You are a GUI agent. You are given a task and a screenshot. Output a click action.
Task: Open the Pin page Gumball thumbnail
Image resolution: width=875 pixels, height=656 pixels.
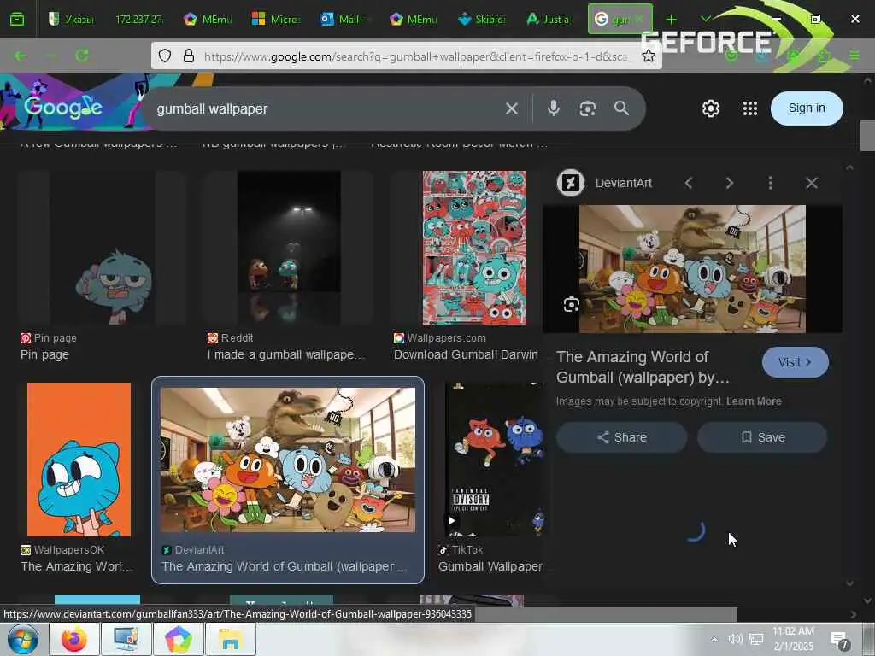tap(102, 248)
